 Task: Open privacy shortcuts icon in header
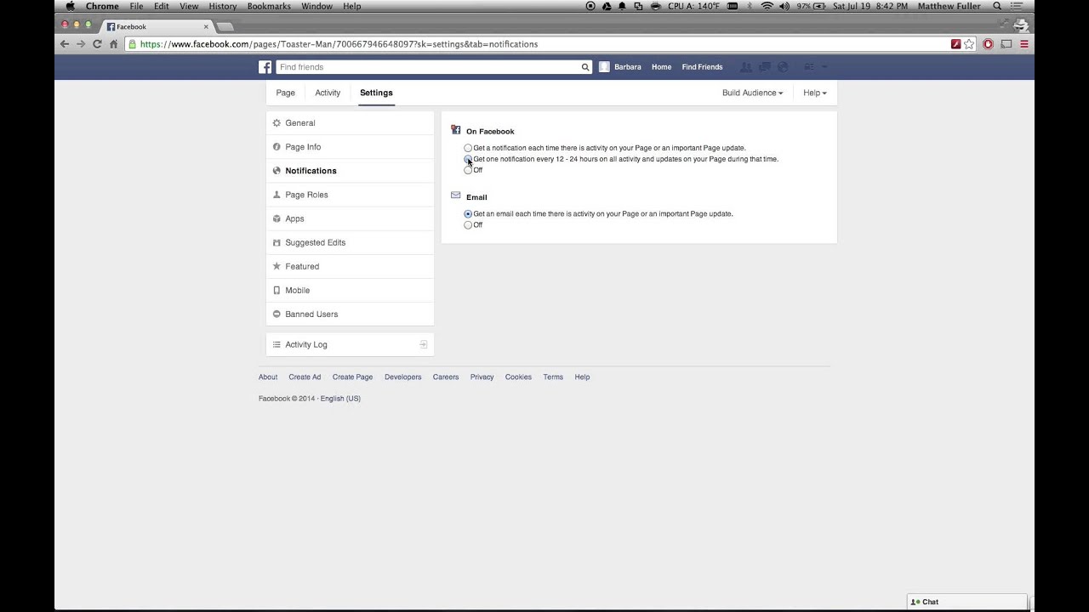click(x=809, y=67)
